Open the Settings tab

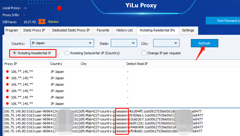pos(188,30)
